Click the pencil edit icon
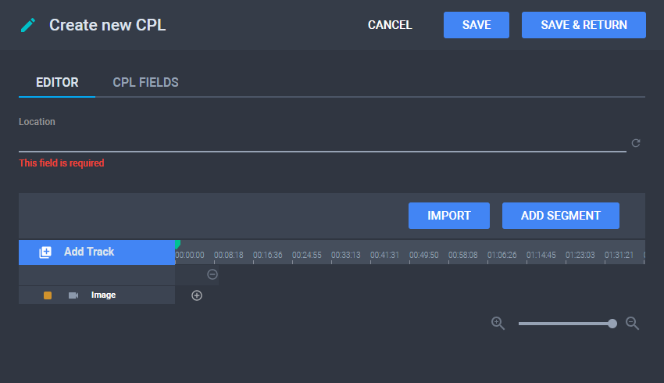664x383 pixels. pos(28,25)
